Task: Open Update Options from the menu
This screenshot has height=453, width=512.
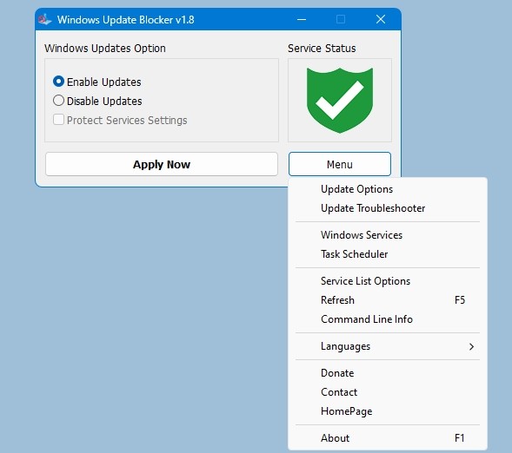Action: [388, 189]
